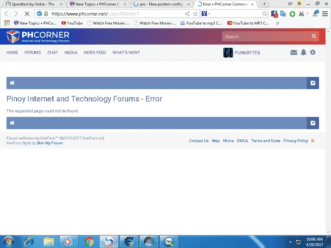
Task: Click the search magnifier in browser search box
Action: (x=264, y=14)
